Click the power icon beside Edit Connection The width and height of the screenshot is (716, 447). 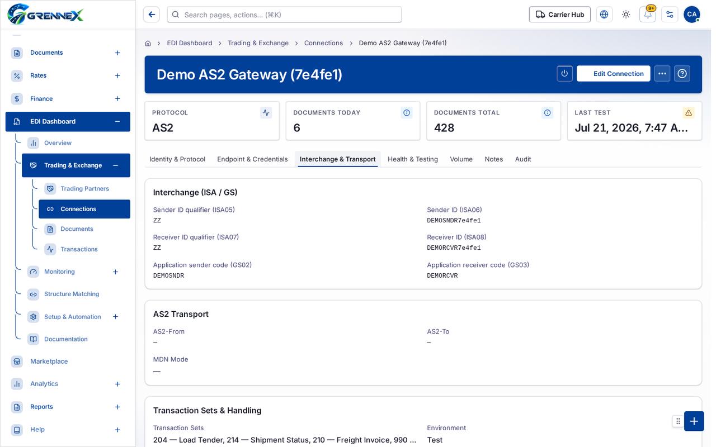564,74
